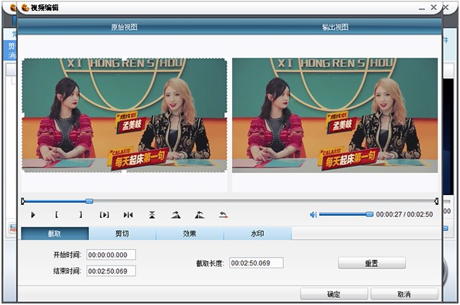
Task: Click the 重置 button
Action: (x=372, y=263)
